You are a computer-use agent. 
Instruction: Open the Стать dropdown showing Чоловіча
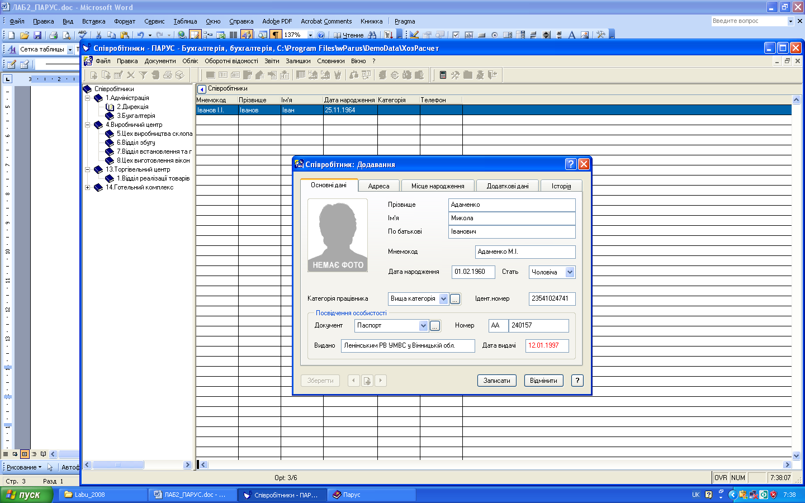coord(570,272)
